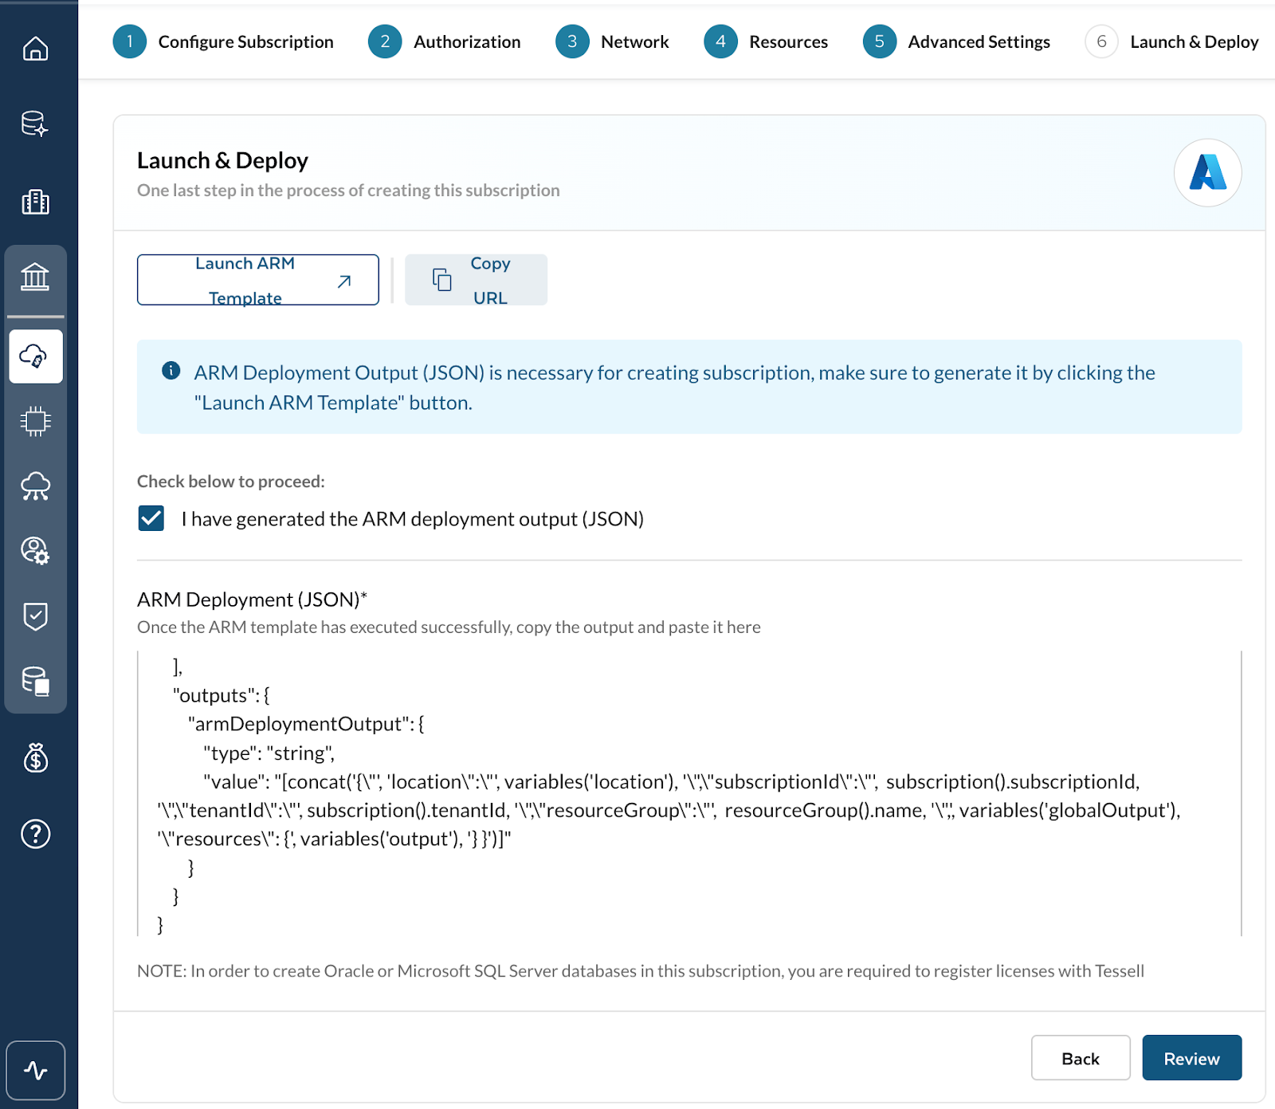The image size is (1275, 1109).
Task: Click the Back button
Action: pos(1080,1058)
